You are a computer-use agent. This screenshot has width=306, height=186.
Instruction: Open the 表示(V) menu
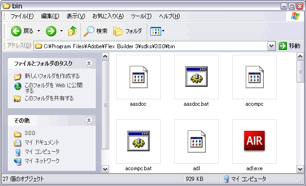click(x=76, y=16)
